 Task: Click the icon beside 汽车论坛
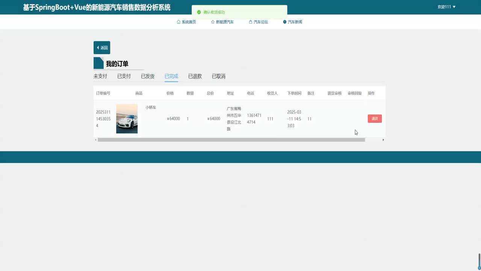[x=251, y=22]
